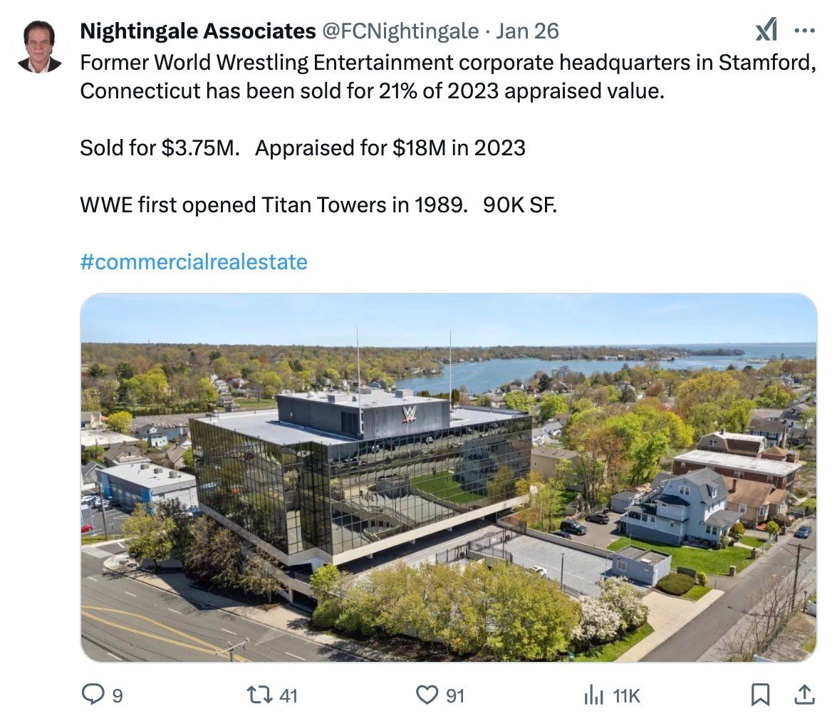The image size is (832, 721).
Task: Share post using the upload arrow icon
Action: pos(804,695)
